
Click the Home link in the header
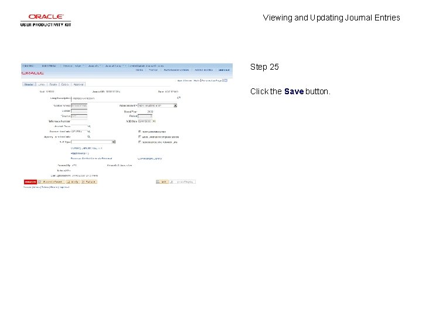tap(139, 70)
